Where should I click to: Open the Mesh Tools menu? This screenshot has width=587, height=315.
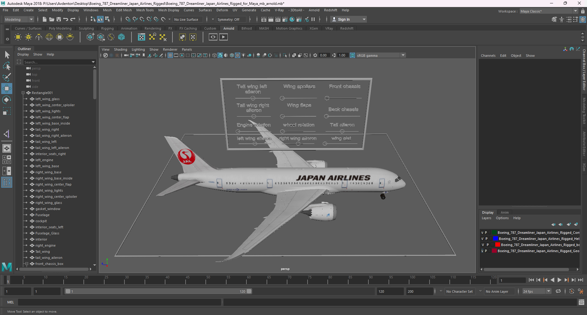tap(145, 10)
